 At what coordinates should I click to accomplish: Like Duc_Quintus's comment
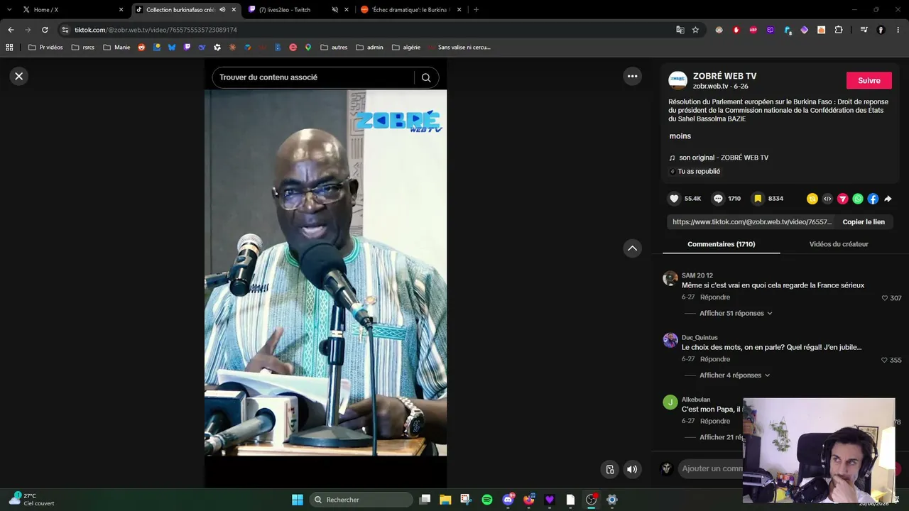[x=885, y=360]
